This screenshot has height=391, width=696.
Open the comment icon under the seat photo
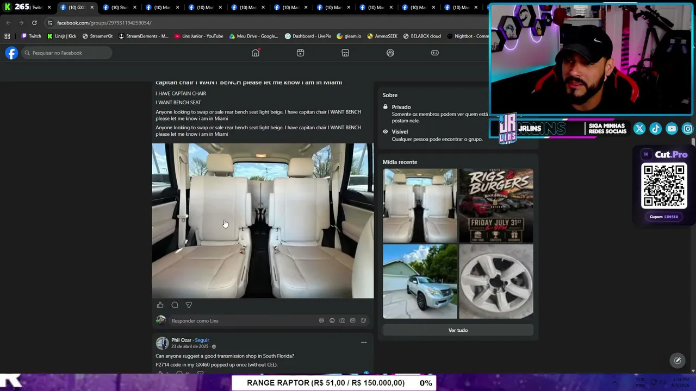click(x=175, y=305)
